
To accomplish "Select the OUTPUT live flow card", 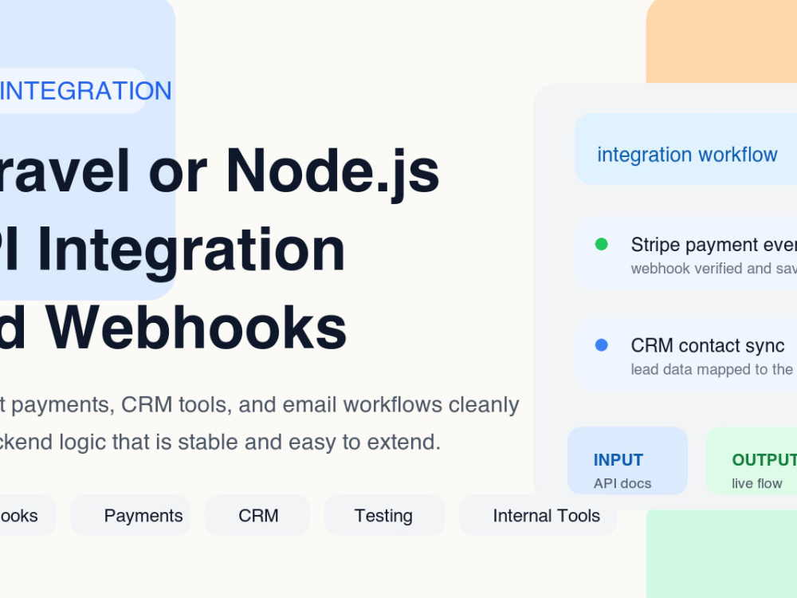I will coord(752,461).
